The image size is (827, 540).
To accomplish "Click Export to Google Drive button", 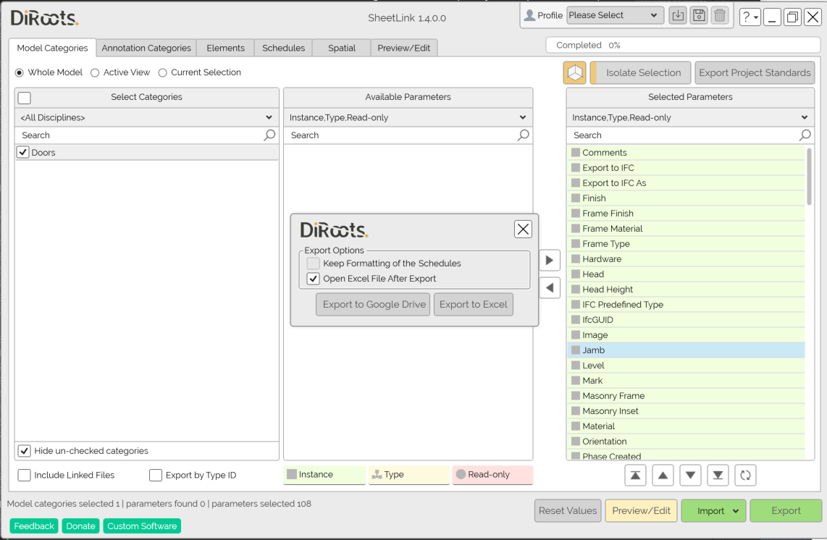I will tap(374, 304).
